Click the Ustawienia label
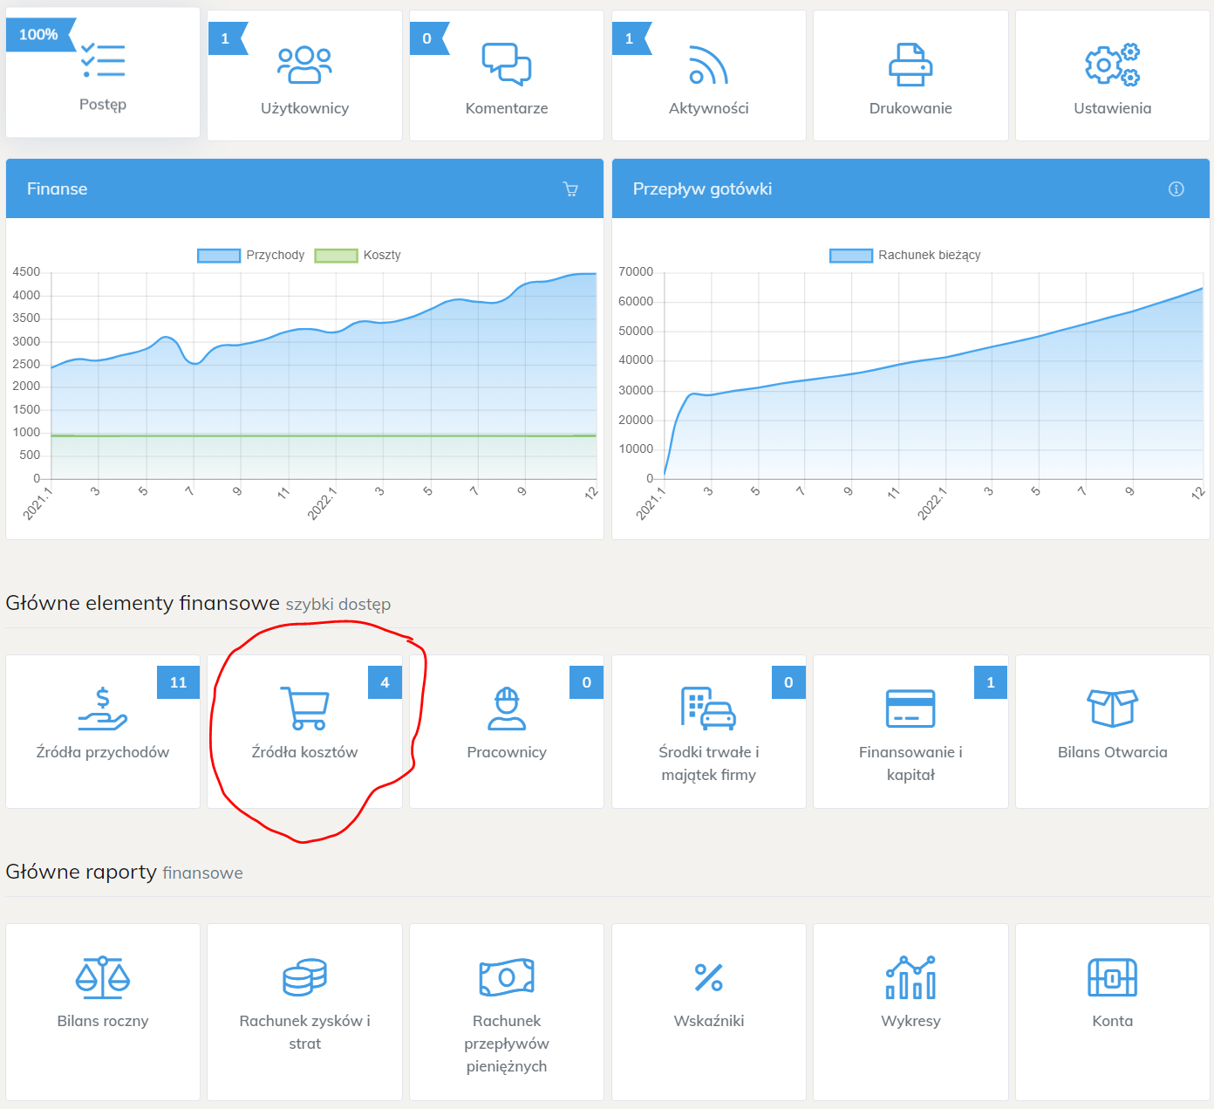The height and width of the screenshot is (1109, 1214). pyautogui.click(x=1112, y=108)
